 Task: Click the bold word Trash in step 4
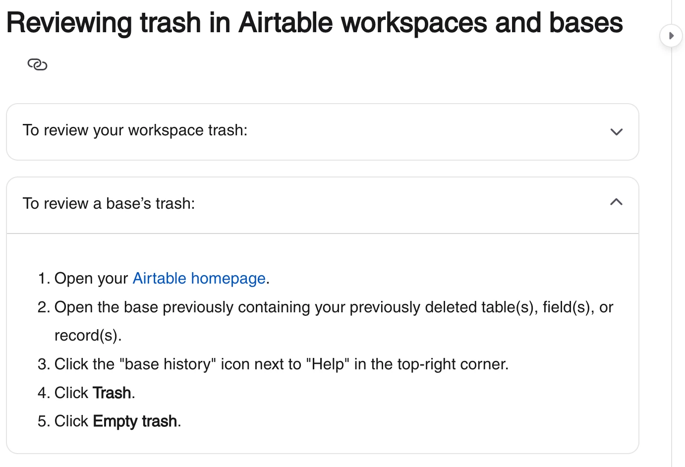(x=112, y=393)
